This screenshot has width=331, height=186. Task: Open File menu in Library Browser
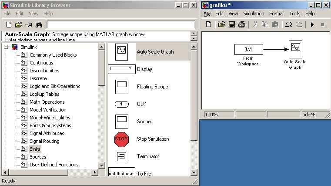coord(7,14)
